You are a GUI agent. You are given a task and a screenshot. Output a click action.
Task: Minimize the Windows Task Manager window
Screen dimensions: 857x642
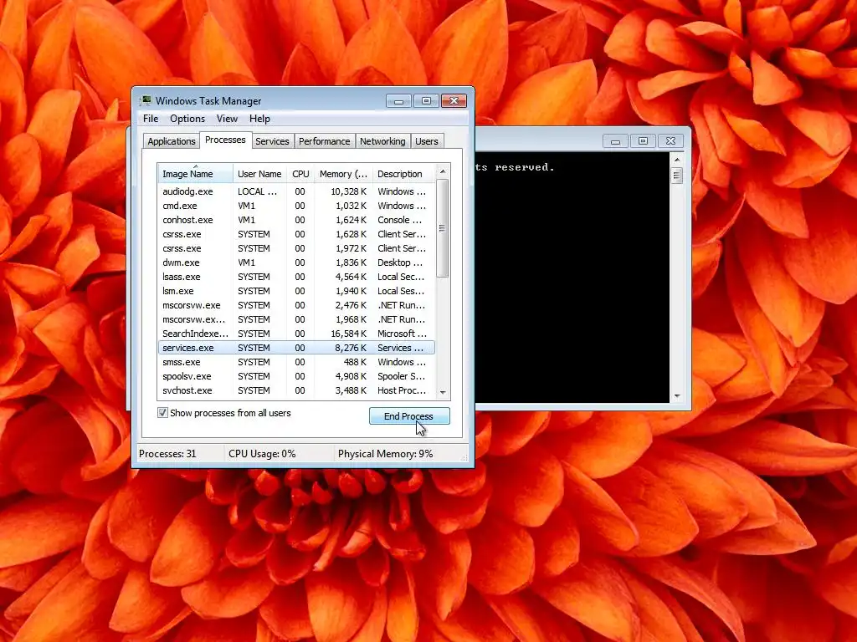coord(398,101)
